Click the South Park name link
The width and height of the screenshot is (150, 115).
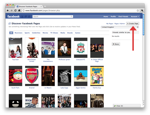[15, 88]
